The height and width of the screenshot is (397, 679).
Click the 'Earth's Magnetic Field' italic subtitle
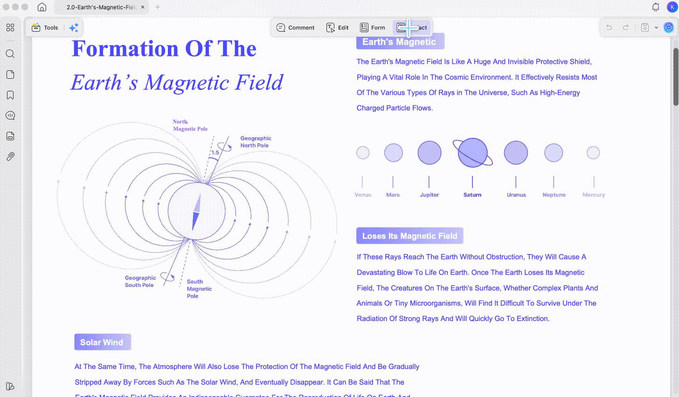point(177,82)
